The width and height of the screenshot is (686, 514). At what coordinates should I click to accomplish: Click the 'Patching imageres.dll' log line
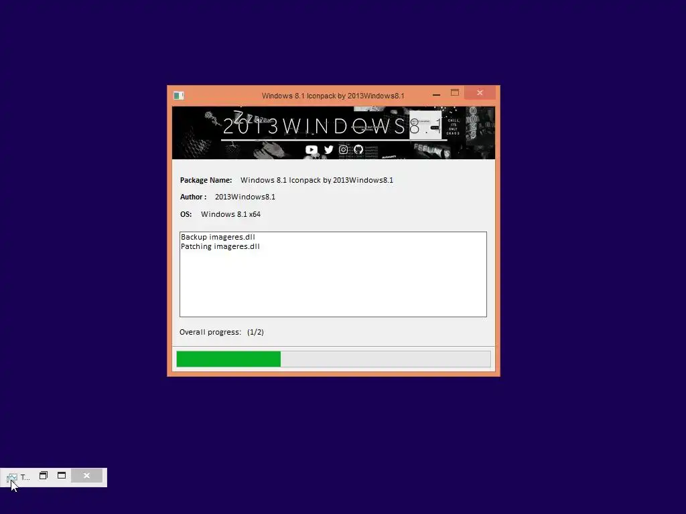tap(220, 246)
